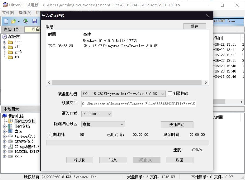The height and width of the screenshot is (180, 245).
Task: Select the (H:) drive in tree
Action: [x=15, y=156]
